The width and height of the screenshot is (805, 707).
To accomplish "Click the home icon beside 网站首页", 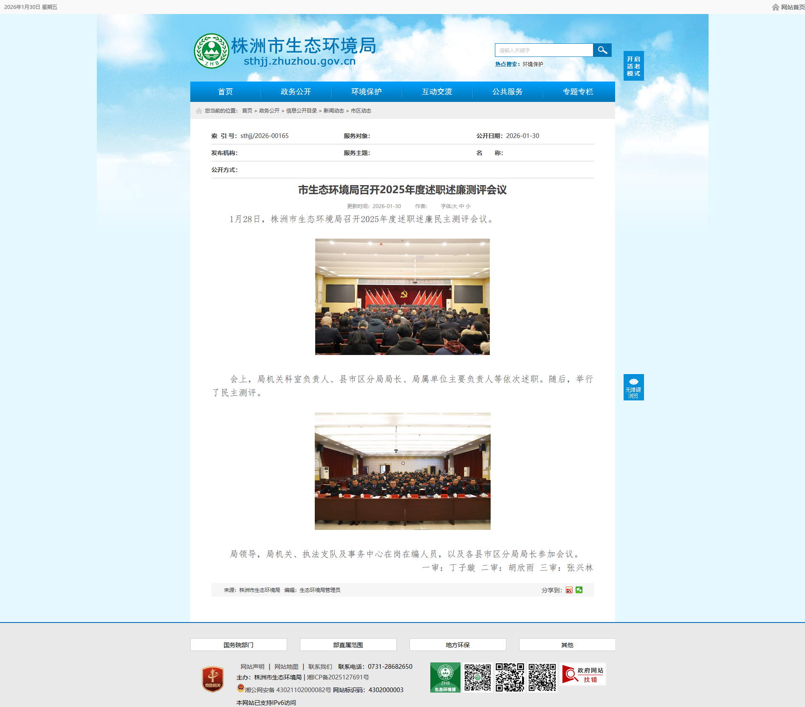I will (x=775, y=7).
